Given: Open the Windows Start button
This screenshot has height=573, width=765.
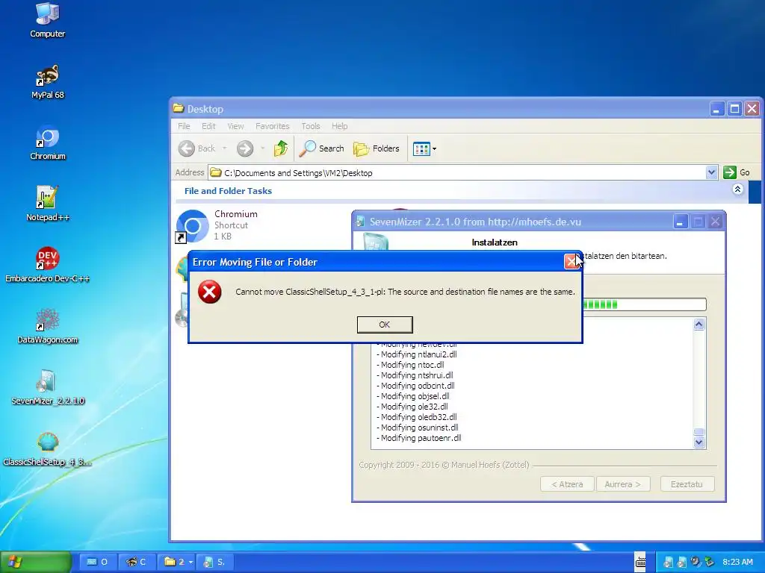Looking at the screenshot, I should (36, 562).
